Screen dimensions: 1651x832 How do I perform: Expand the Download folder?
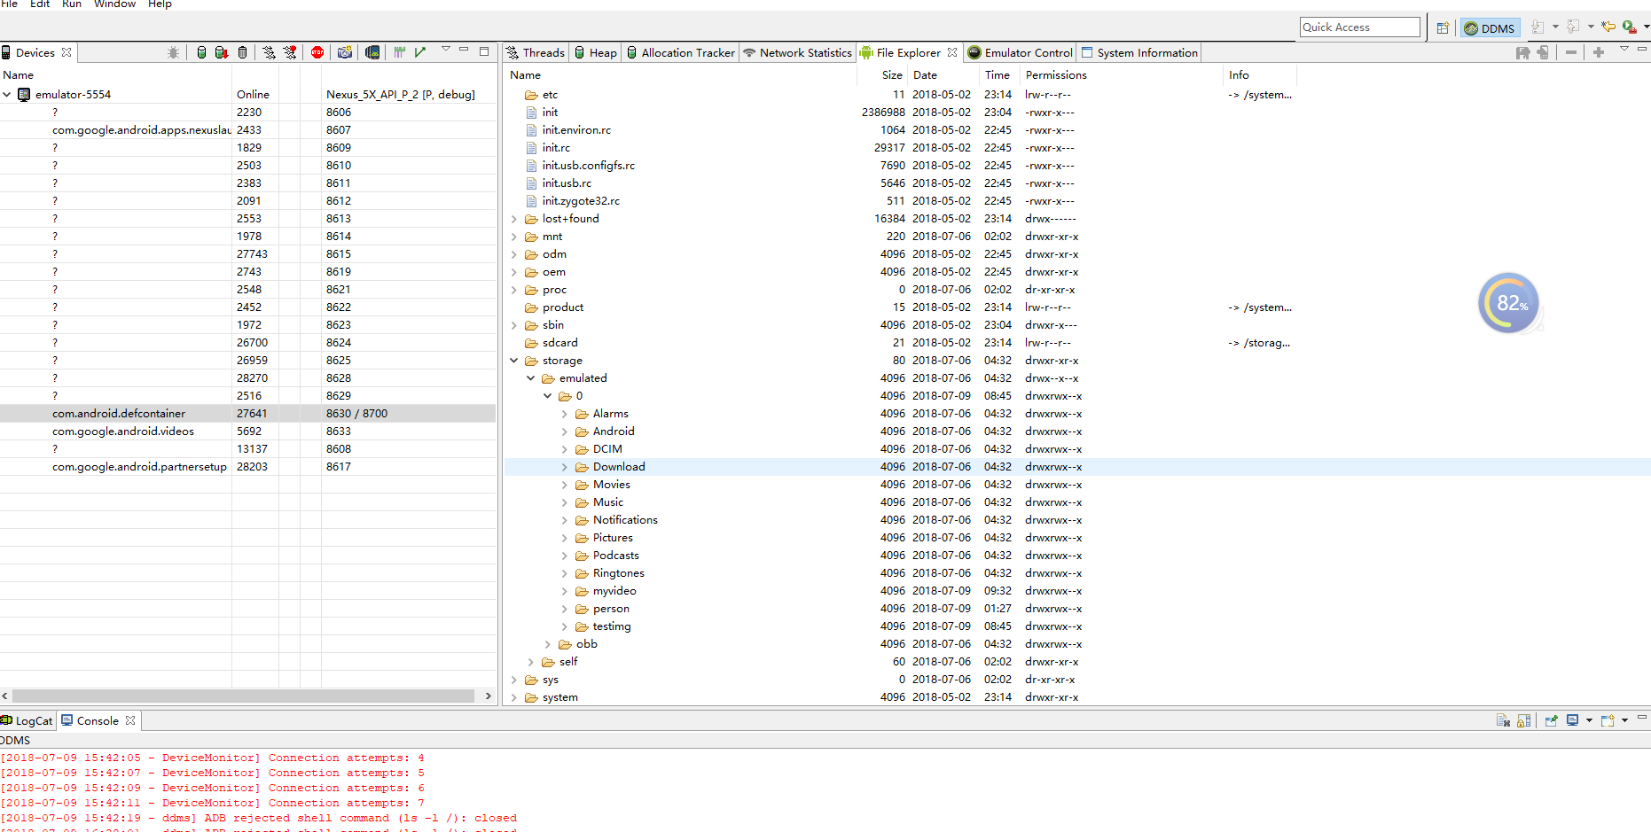click(x=566, y=467)
